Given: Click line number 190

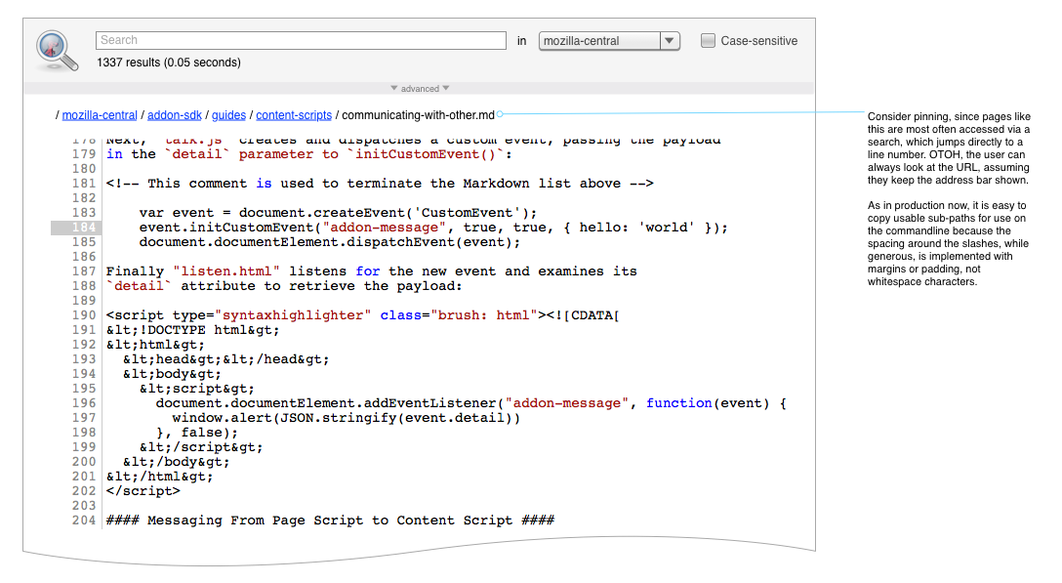Looking at the screenshot, I should (84, 315).
